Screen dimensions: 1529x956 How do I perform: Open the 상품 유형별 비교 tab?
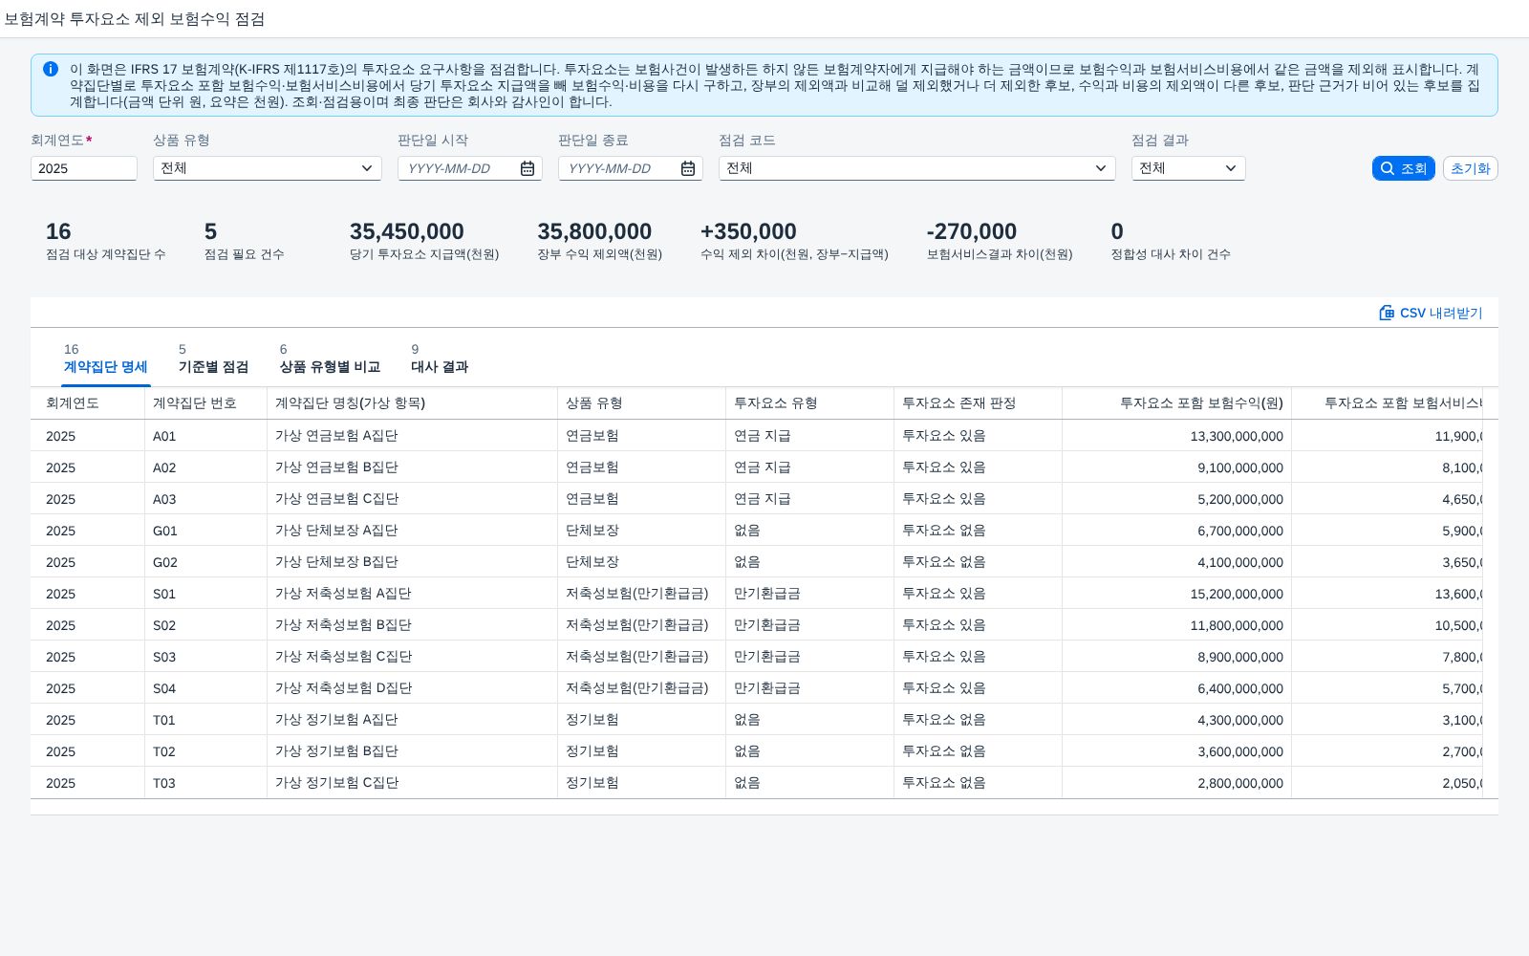tap(330, 358)
